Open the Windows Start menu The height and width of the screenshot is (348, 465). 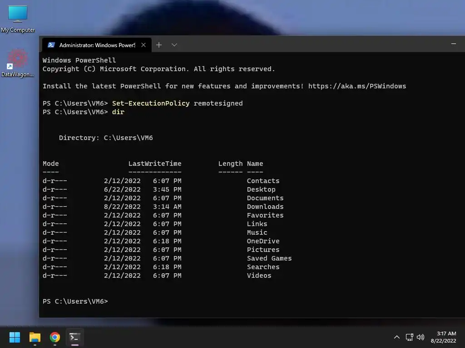[15, 337]
